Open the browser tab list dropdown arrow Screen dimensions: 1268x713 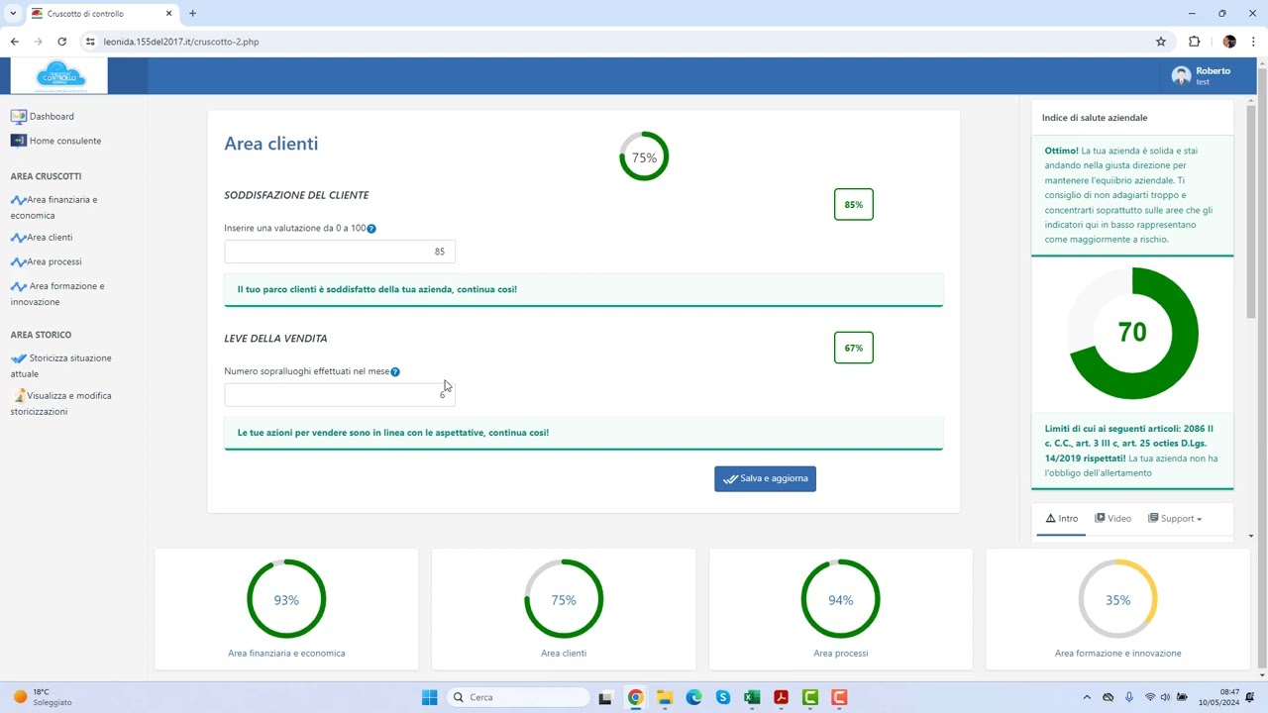pos(13,14)
